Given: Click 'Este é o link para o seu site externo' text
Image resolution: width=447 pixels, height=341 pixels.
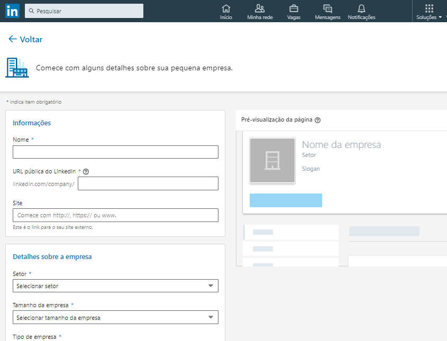Looking at the screenshot, I should tap(53, 227).
